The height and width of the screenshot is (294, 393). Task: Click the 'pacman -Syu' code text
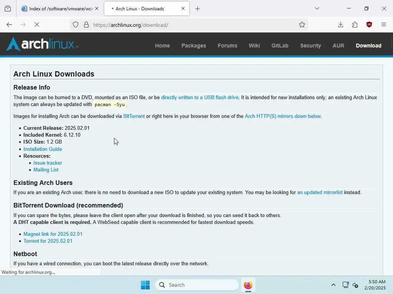pyautogui.click(x=109, y=105)
